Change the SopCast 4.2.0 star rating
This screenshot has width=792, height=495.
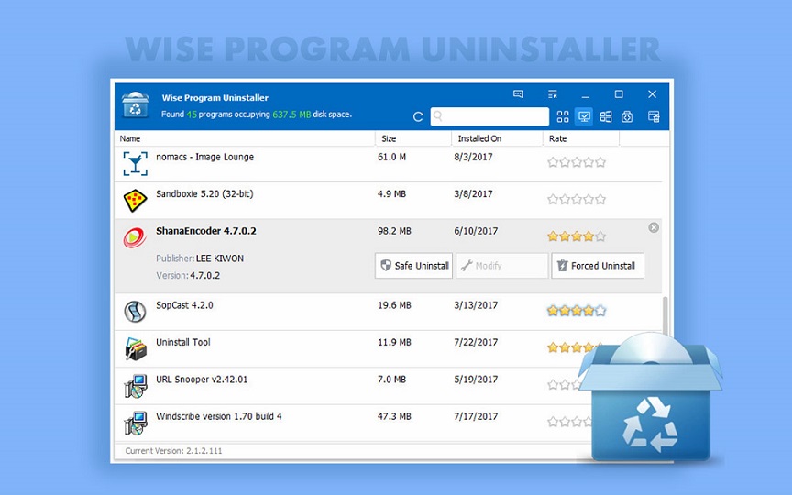(x=577, y=311)
